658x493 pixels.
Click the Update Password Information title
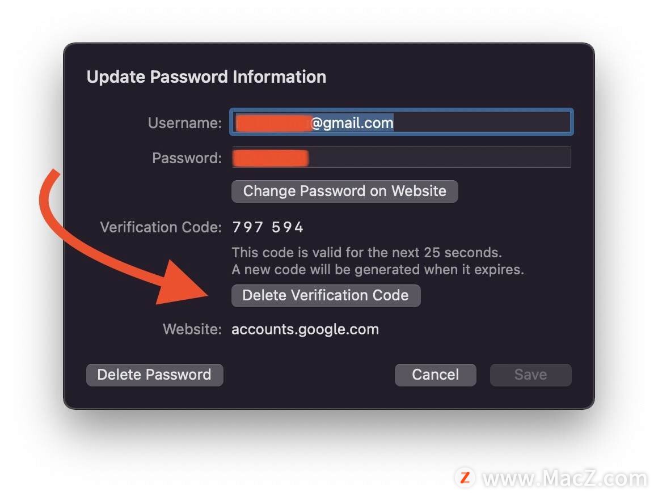click(206, 77)
